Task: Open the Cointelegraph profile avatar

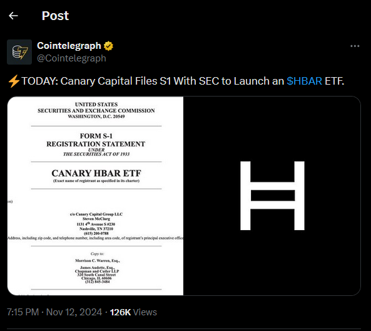Action: (19, 52)
